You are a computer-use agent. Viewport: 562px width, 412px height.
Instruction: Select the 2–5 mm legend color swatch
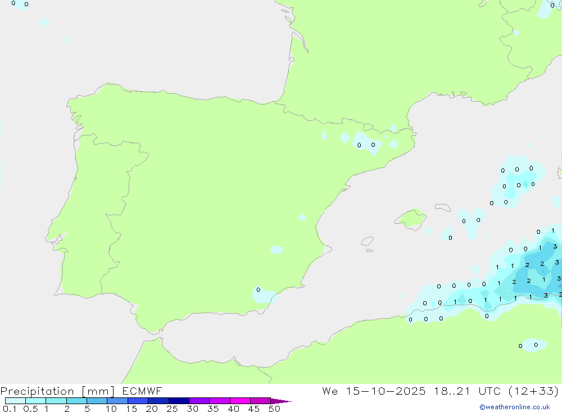point(76,401)
